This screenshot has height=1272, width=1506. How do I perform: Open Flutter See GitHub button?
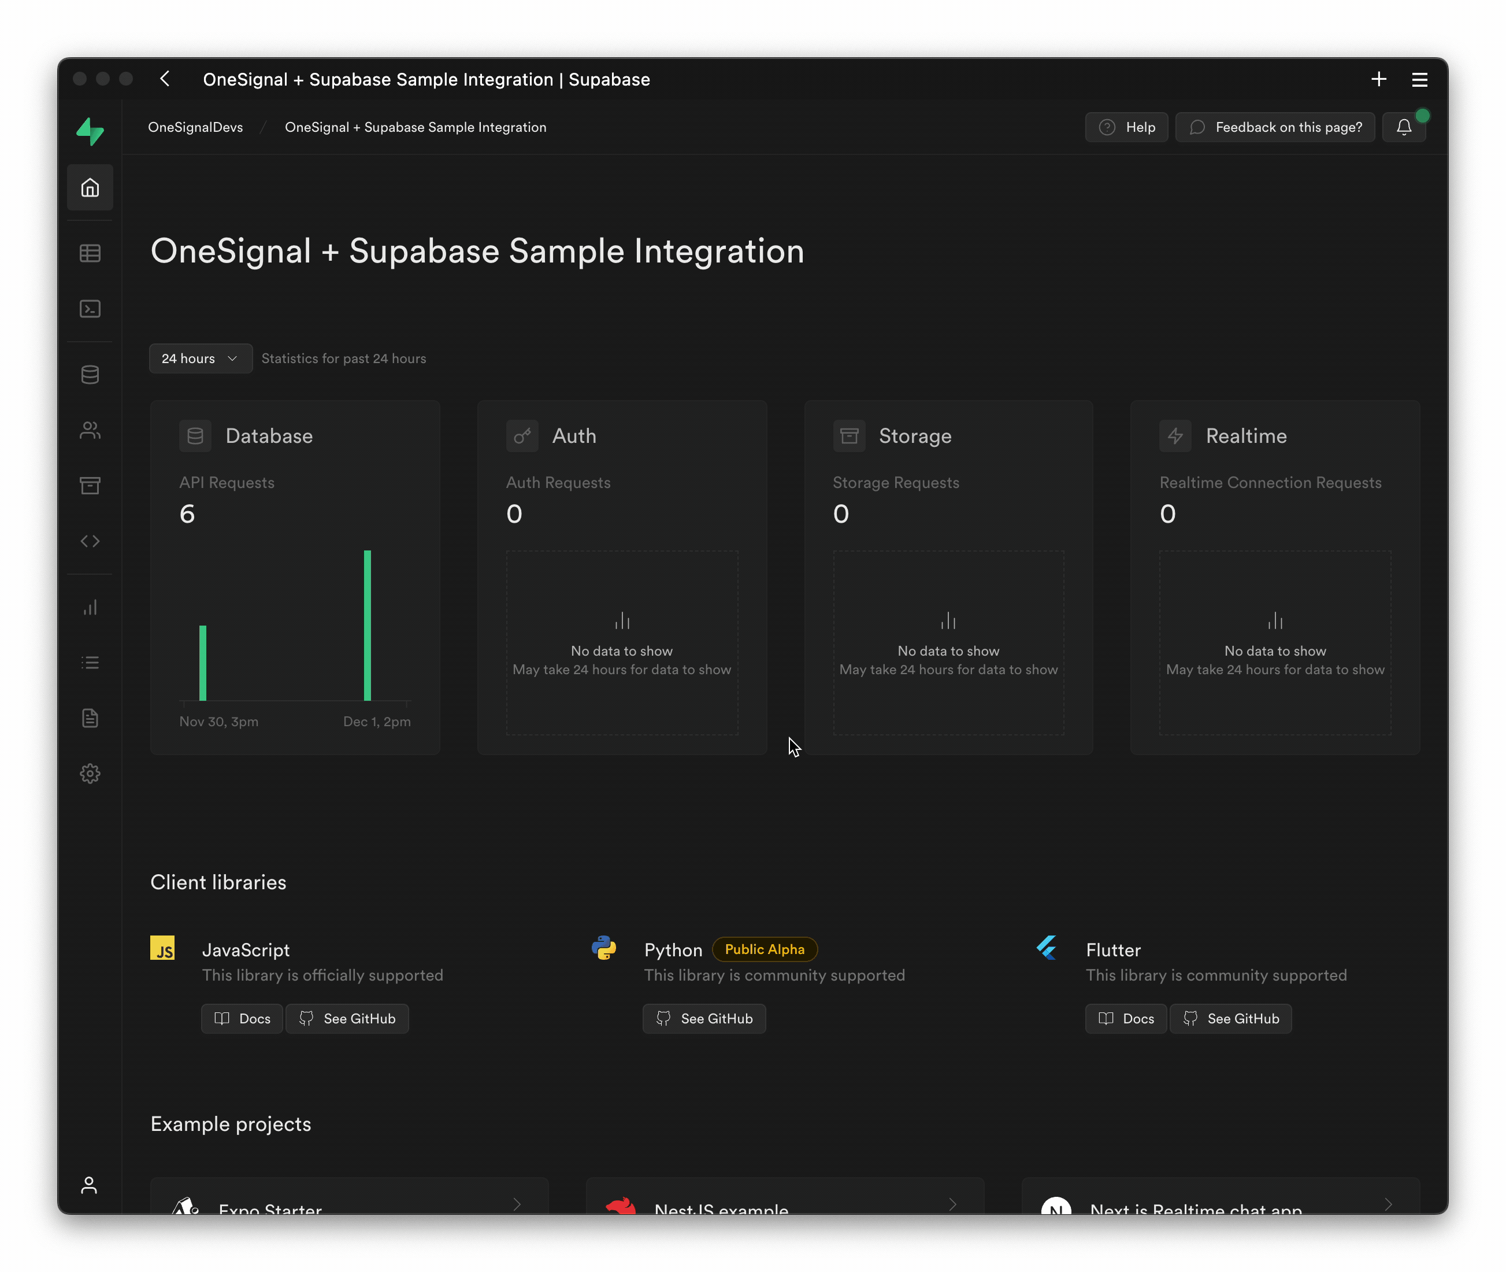1231,1019
